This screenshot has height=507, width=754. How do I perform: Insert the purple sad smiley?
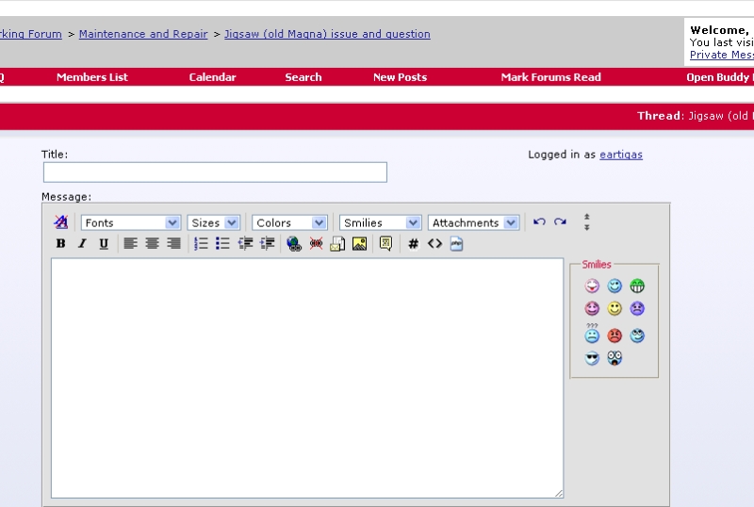(x=637, y=308)
